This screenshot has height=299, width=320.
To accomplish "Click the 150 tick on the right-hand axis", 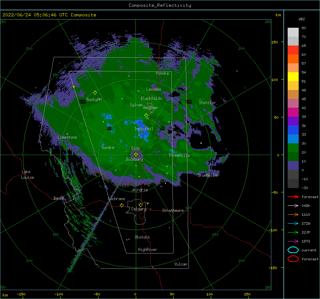I will pos(275,42).
